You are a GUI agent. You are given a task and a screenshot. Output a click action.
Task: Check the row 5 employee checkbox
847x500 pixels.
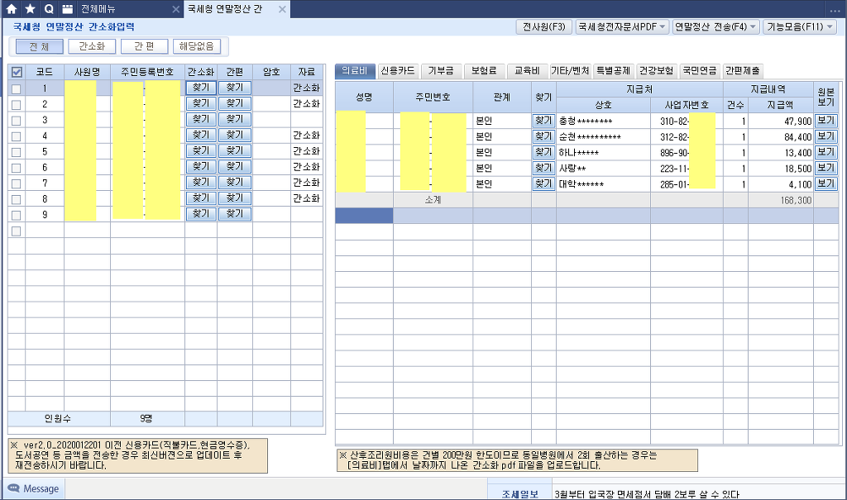tap(17, 152)
